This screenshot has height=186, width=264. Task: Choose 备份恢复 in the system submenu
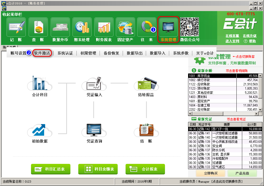tap(111, 53)
